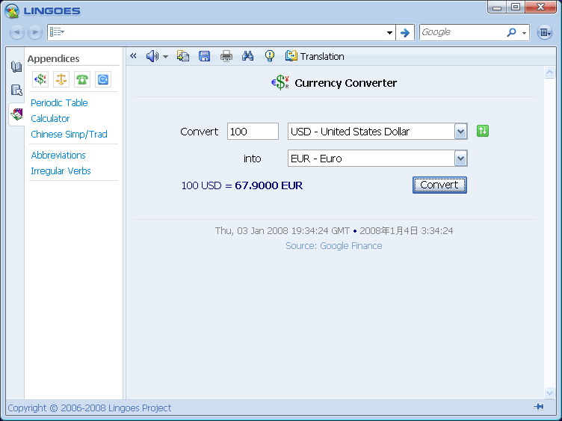The width and height of the screenshot is (562, 421).
Task: Click the copy toolbar icon
Action: [183, 56]
